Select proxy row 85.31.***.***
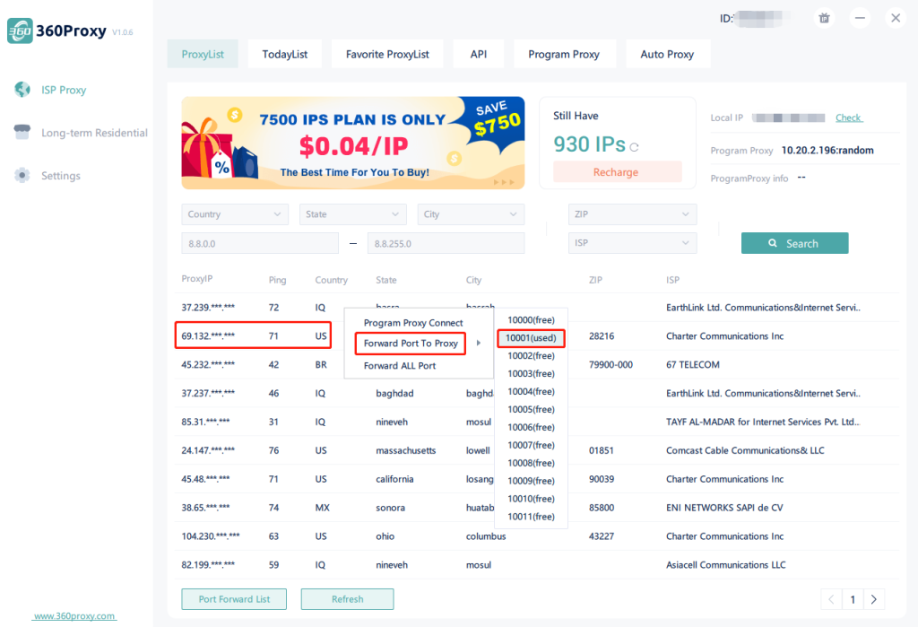 click(x=536, y=422)
